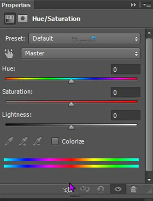Screen dimensions: 153x201
Task: Click the scrollbar down arrow
Action: tap(149, 180)
